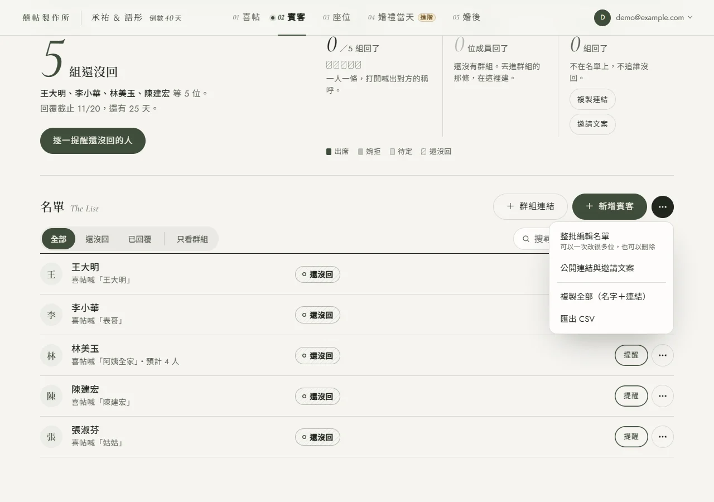This screenshot has width=714, height=502.
Task: Click the 王 avatar of 王大明
Action: pos(51,274)
